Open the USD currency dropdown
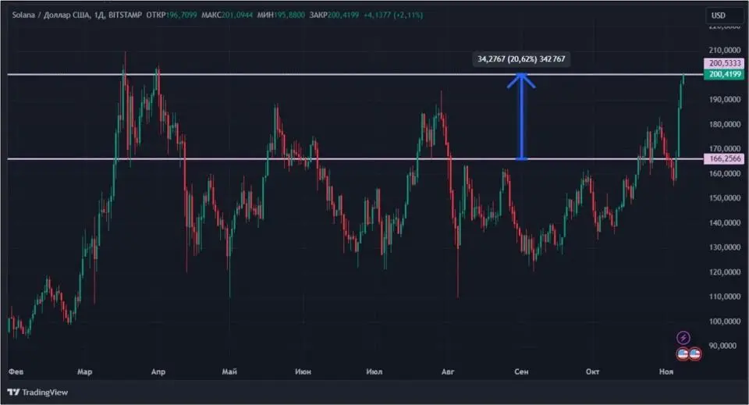The image size is (749, 405). [718, 16]
